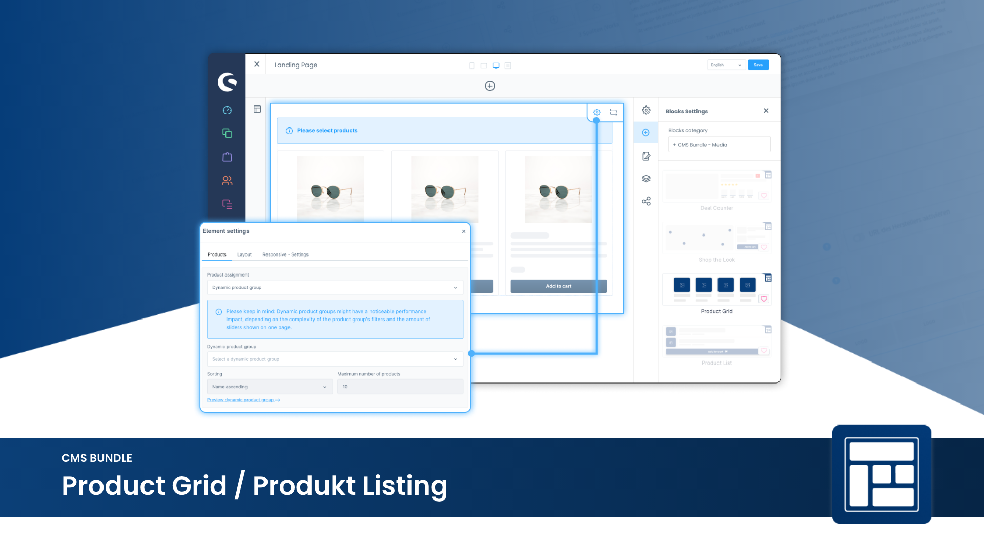Open Preview dynamic product group link
Screen dimensions: 984x553
[243, 400]
